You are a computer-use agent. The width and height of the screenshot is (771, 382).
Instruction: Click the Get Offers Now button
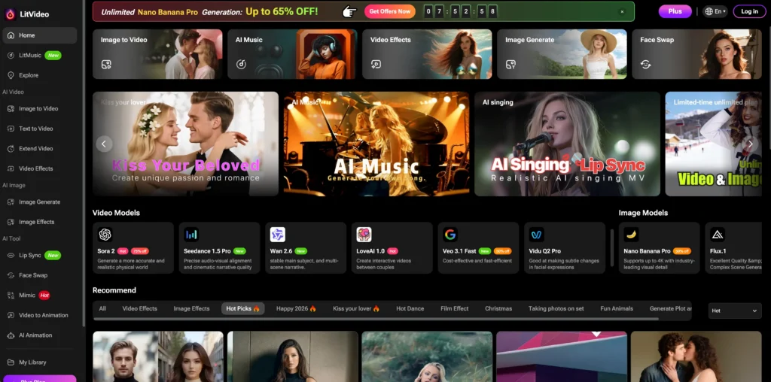389,11
